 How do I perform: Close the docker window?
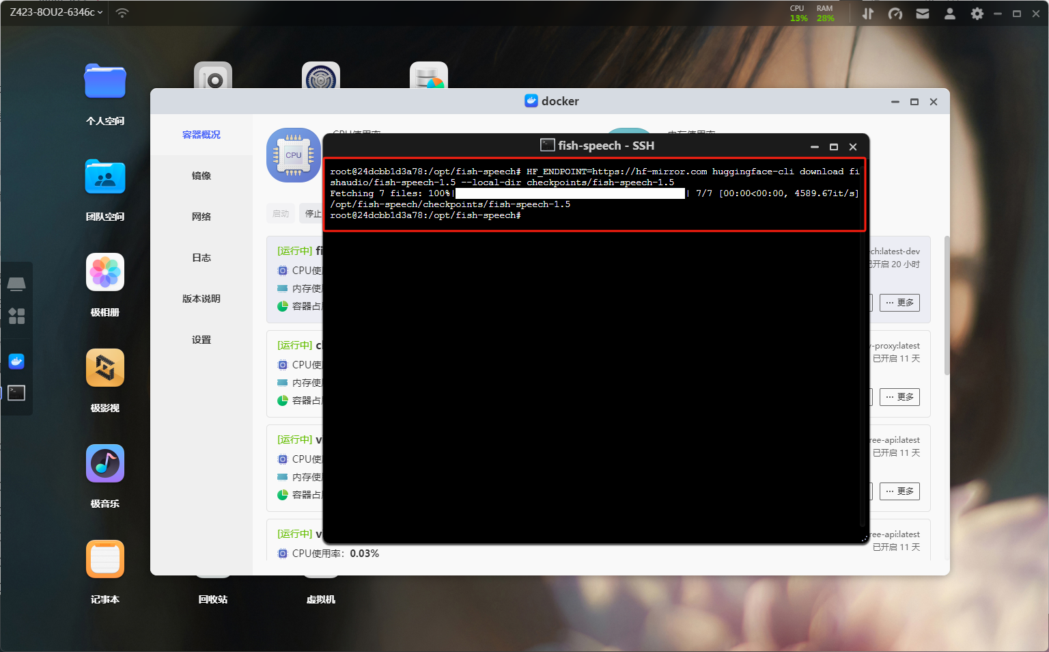[x=934, y=102]
